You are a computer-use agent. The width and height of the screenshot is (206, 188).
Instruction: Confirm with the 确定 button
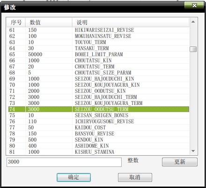(74, 177)
